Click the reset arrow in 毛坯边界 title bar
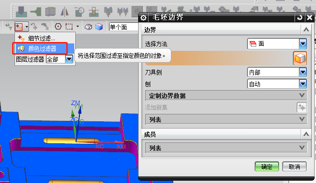This screenshot has width=316, height=183. (300, 18)
